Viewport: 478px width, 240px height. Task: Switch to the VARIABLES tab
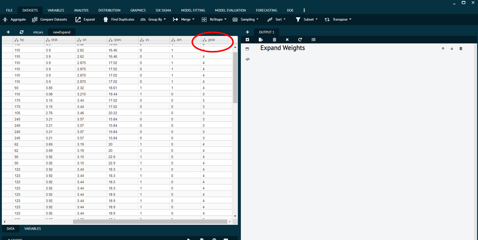[x=32, y=229]
